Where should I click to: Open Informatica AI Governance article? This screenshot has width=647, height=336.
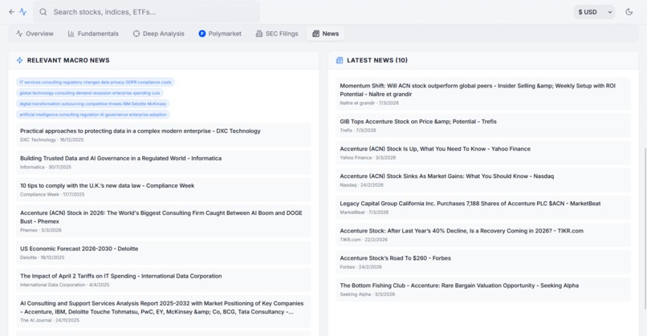[x=164, y=162]
